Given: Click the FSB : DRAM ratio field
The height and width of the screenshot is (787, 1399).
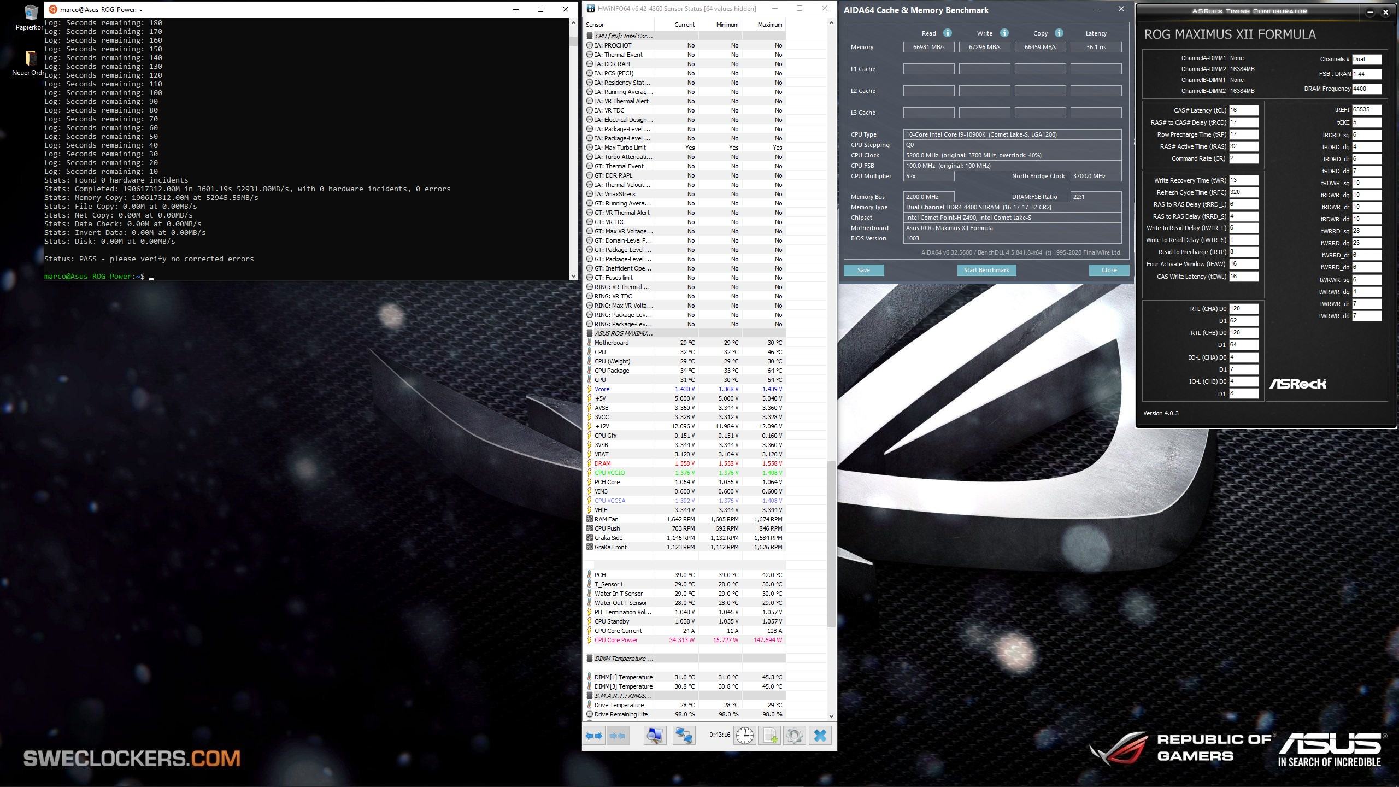Looking at the screenshot, I should [1366, 74].
